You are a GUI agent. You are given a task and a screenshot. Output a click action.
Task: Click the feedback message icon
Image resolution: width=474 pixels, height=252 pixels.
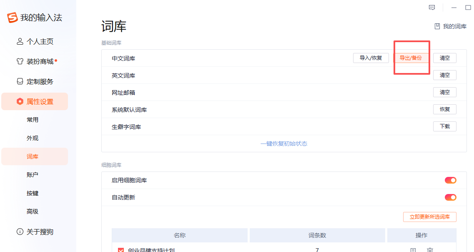click(432, 8)
